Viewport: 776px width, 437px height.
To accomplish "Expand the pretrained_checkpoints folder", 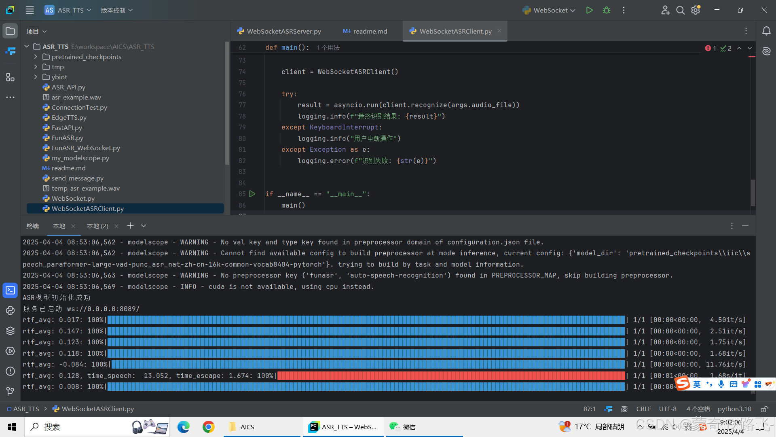I will 36,57.
